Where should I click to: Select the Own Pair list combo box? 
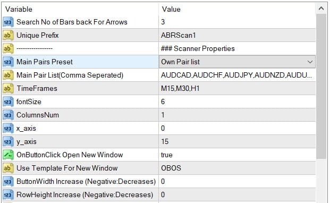tap(237, 62)
